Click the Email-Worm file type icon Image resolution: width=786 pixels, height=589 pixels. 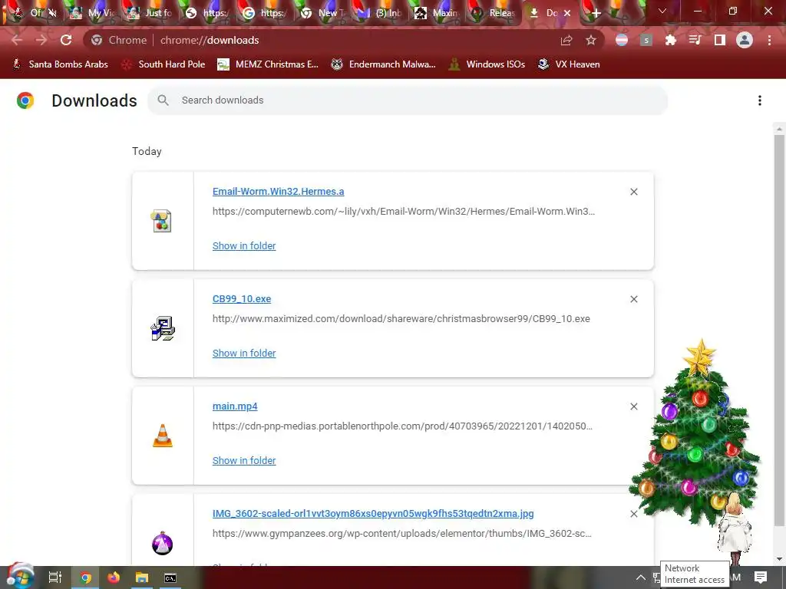click(x=161, y=221)
